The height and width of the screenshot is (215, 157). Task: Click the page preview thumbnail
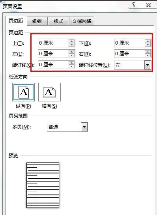coord(43,185)
